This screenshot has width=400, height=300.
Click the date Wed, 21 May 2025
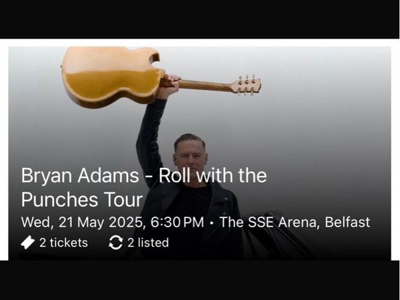[x=83, y=223]
